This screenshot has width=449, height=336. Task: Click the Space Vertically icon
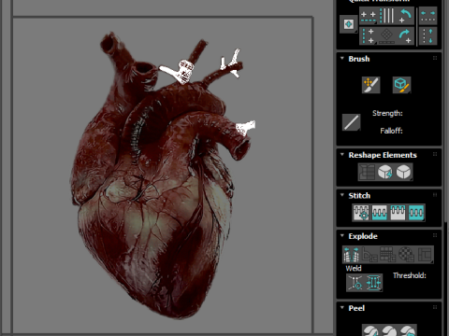pos(427,36)
